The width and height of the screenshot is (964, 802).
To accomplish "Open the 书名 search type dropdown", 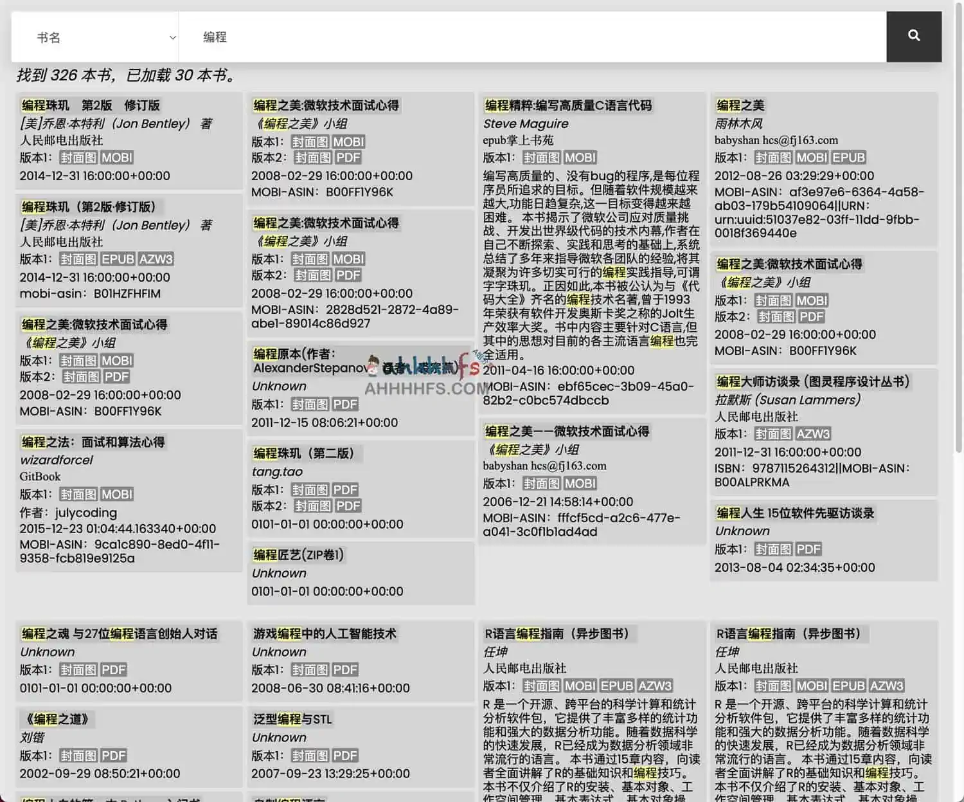I will pos(95,37).
